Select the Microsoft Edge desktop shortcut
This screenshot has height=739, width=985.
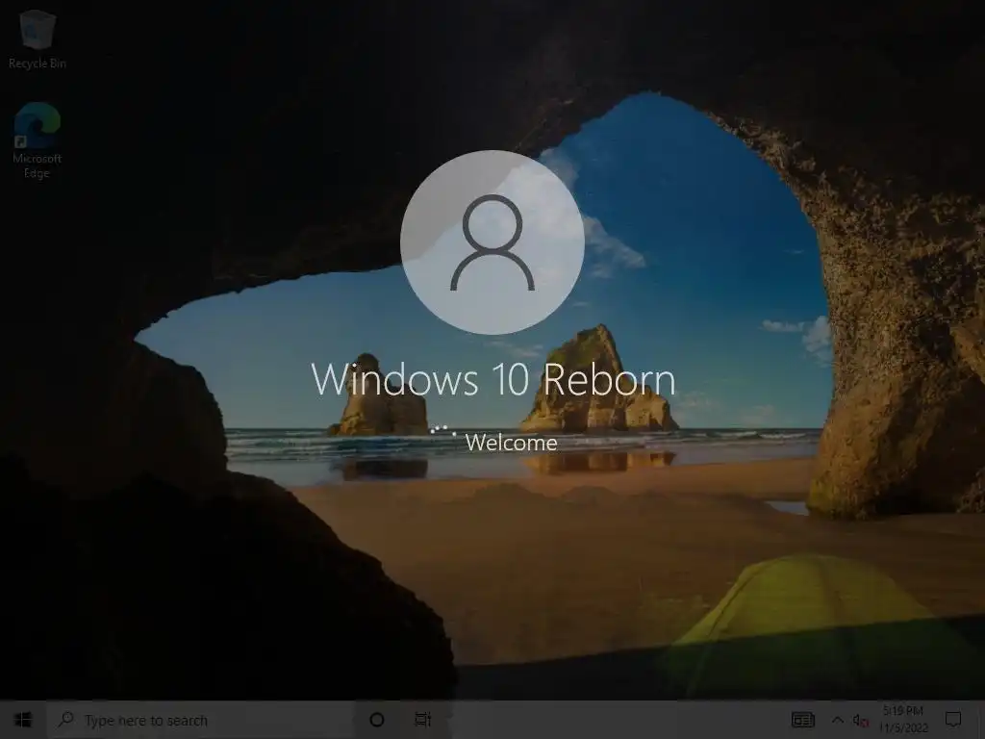pyautogui.click(x=38, y=140)
